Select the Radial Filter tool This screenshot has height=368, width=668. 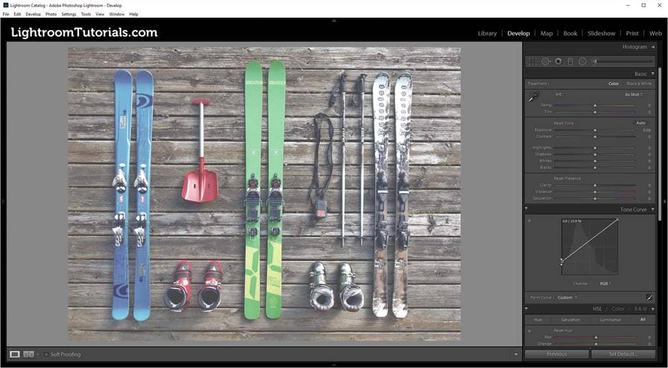(583, 61)
